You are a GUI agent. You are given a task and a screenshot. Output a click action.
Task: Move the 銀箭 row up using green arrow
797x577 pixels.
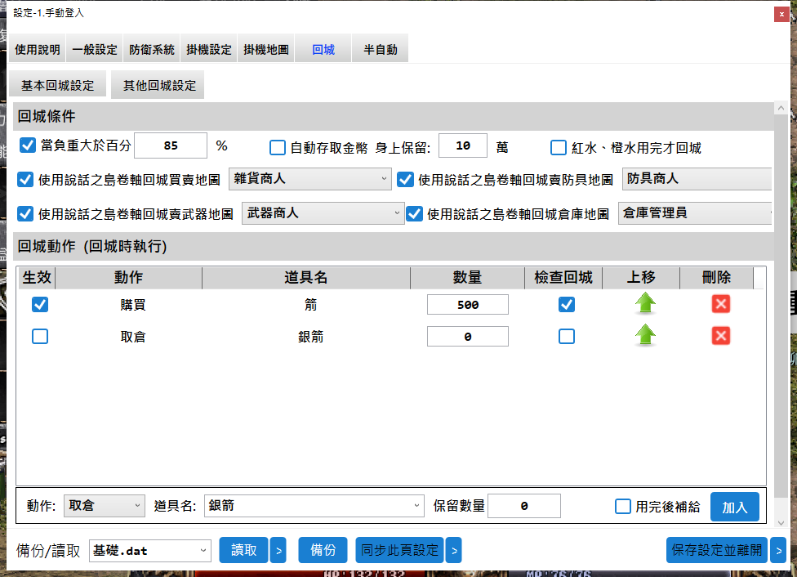(x=643, y=335)
